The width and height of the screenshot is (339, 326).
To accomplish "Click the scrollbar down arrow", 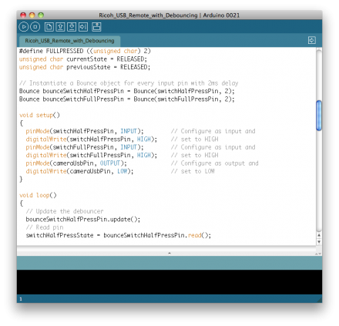I will click(x=319, y=241).
